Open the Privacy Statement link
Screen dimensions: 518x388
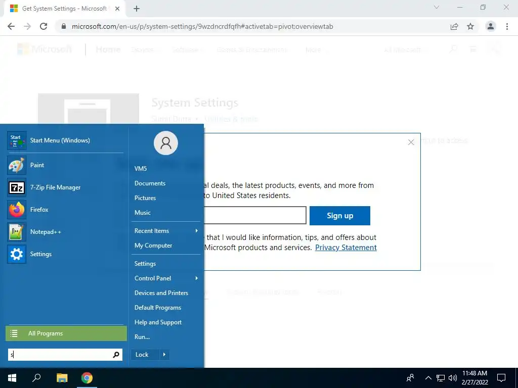click(x=346, y=248)
